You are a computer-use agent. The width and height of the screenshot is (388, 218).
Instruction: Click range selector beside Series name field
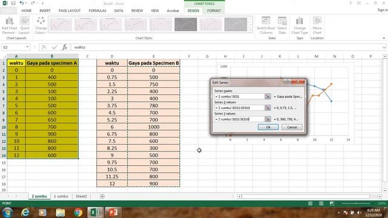(x=267, y=96)
